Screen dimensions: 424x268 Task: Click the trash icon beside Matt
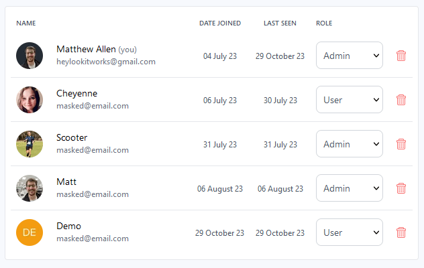coord(401,188)
